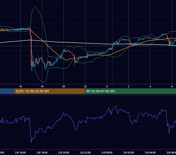176x155 pixels.
Task: Click the 0 hour label on price chart
Action: point(107,87)
